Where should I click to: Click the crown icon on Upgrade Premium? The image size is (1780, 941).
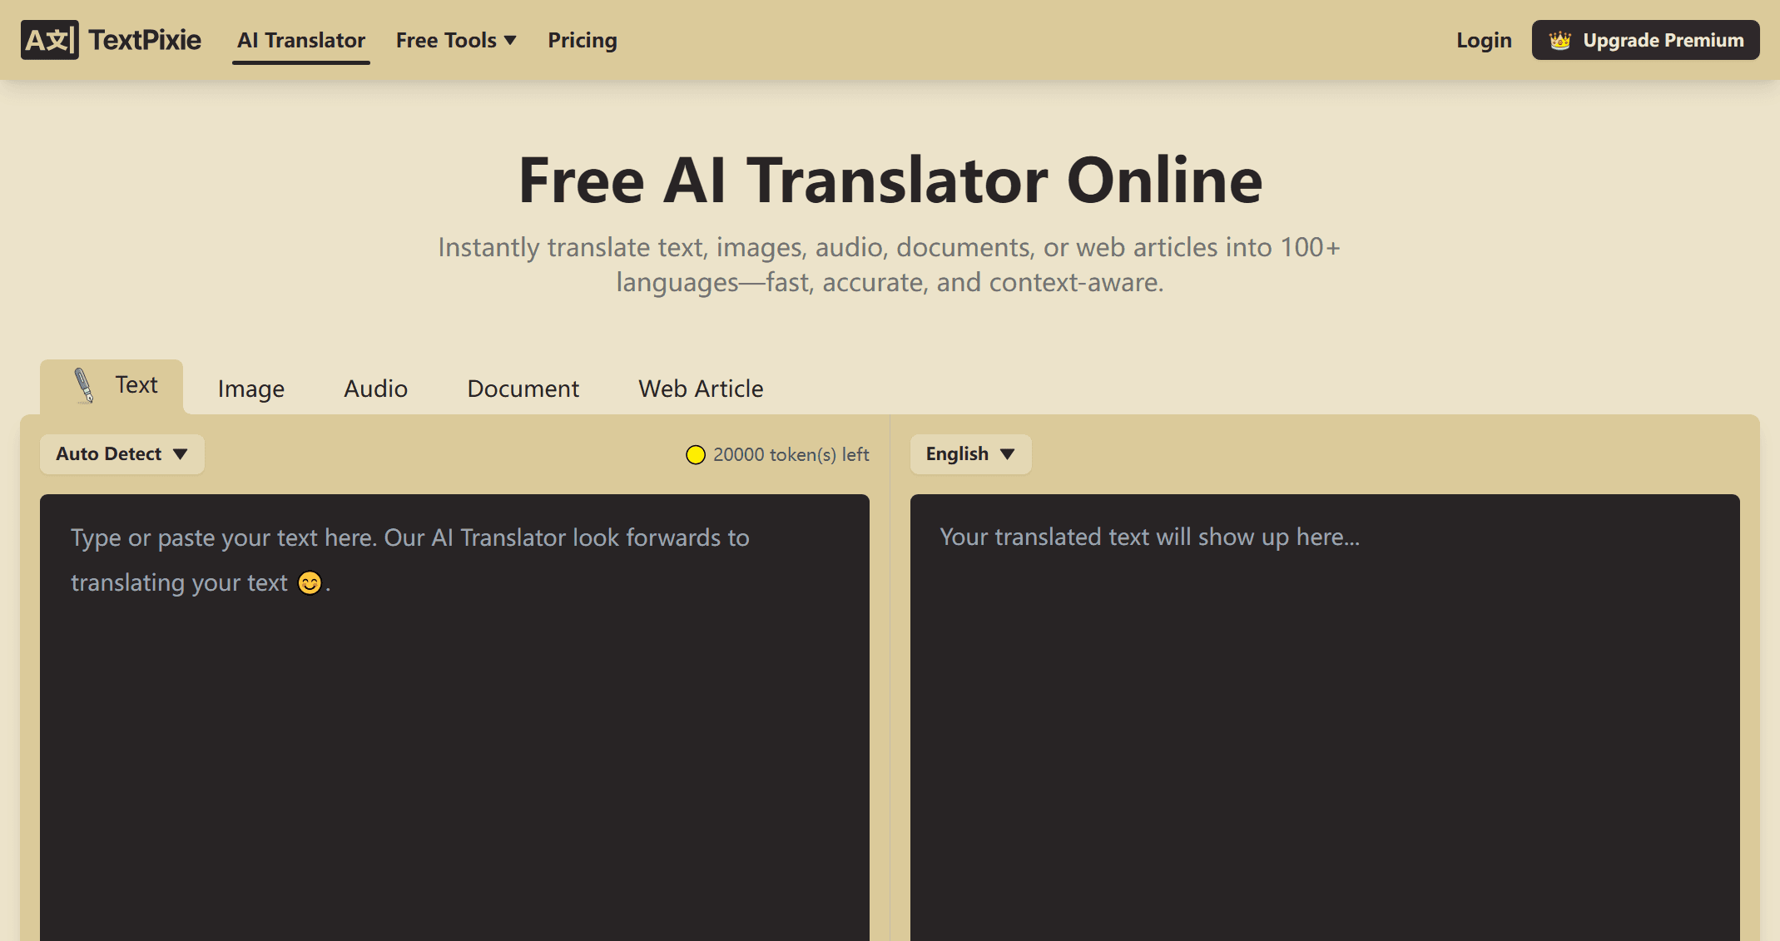point(1559,40)
